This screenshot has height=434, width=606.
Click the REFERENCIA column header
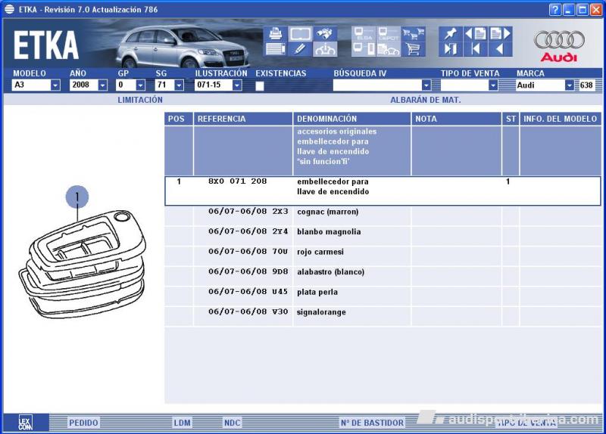[242, 119]
